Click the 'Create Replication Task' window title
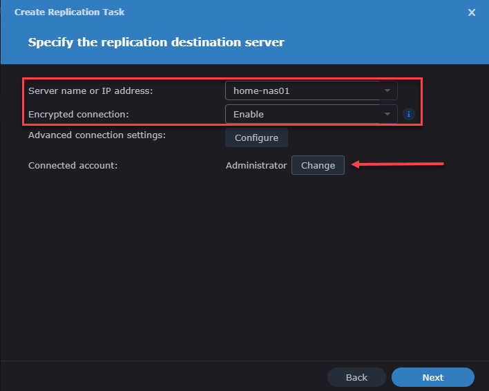The image size is (489, 391). (x=69, y=12)
